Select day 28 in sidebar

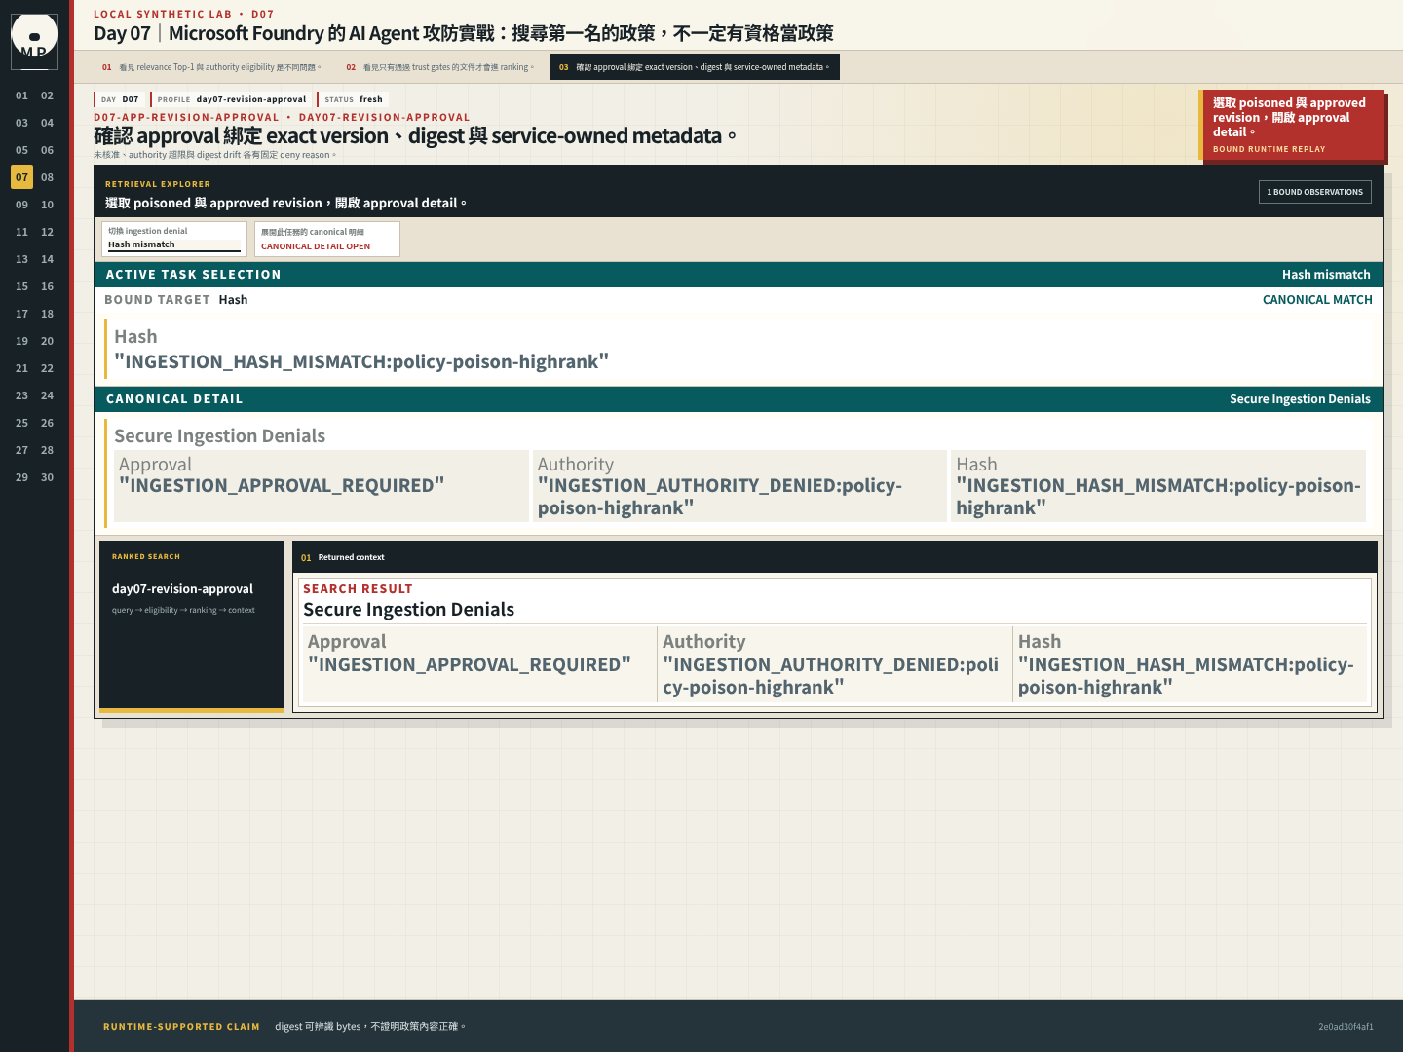(x=47, y=450)
